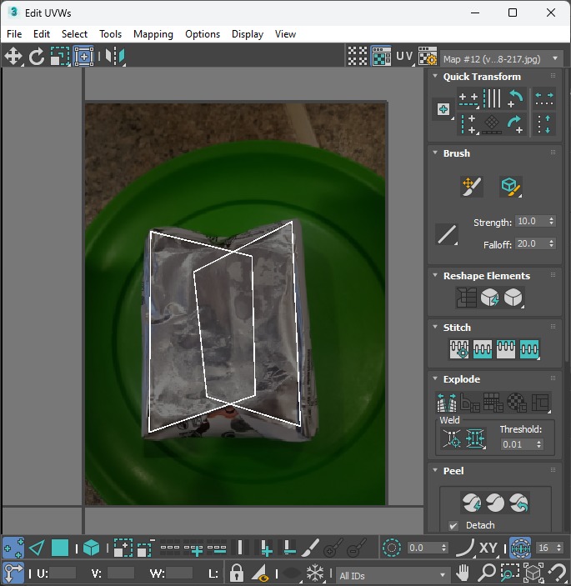The height and width of the screenshot is (586, 571).
Task: Click the Target Weld icon
Action: tap(452, 438)
